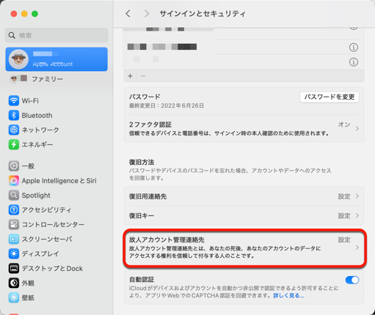
Task: Select the Spotlight magnifier icon
Action: tap(14, 196)
